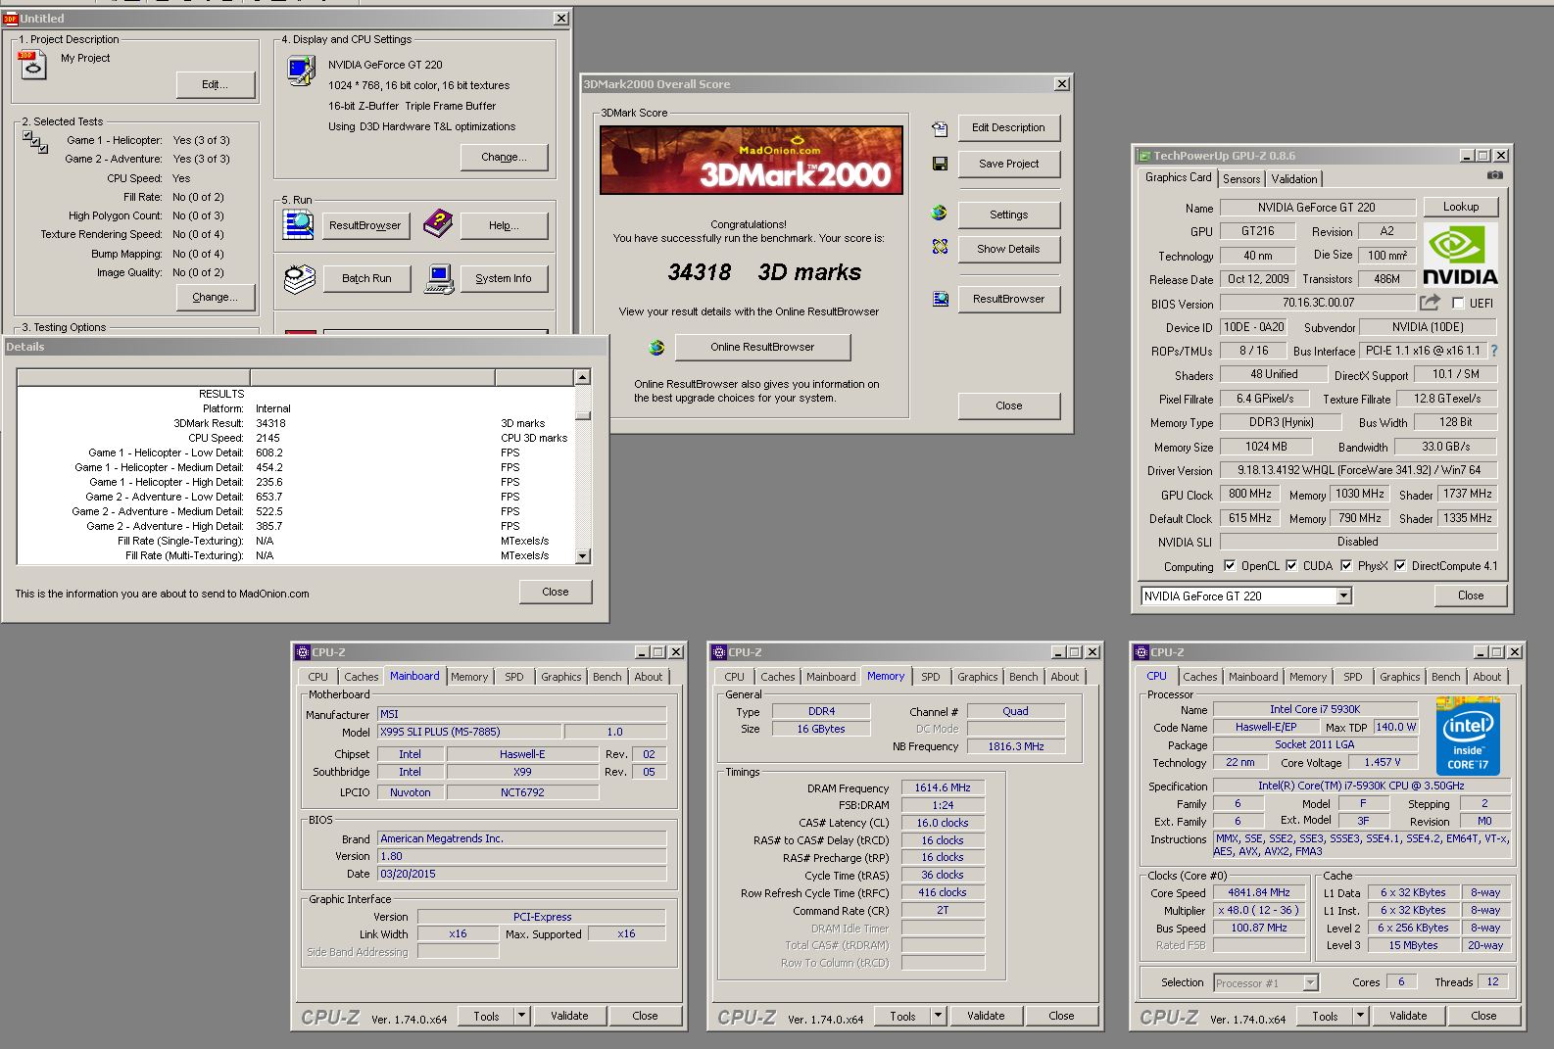Click the Settings globe icon
The width and height of the screenshot is (1554, 1049).
pos(940,213)
